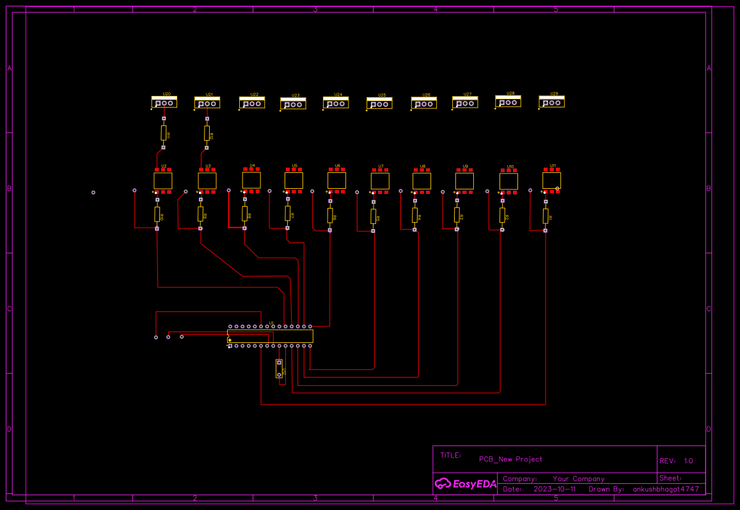Select the U20 connector footprint
The width and height of the screenshot is (740, 510).
click(x=164, y=102)
